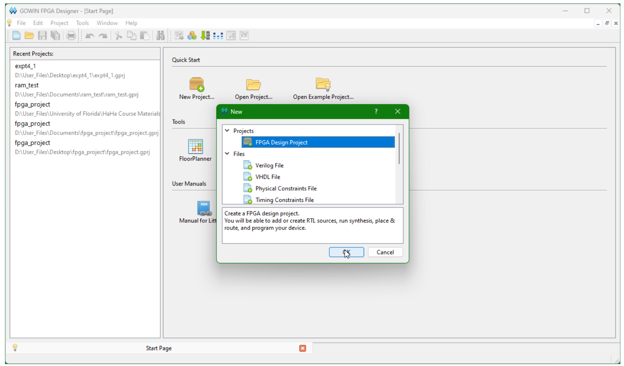The height and width of the screenshot is (366, 624).
Task: Click the Cancel button in New dialog
Action: click(x=385, y=252)
